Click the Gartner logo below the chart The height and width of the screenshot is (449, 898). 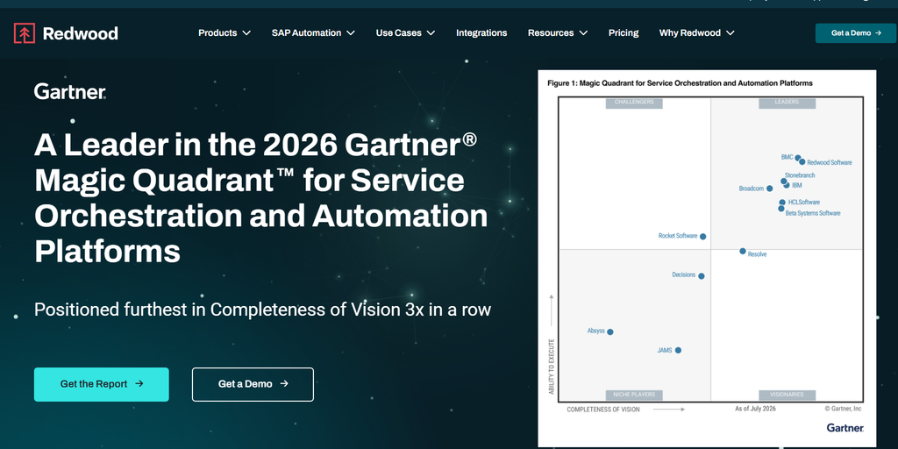(x=845, y=427)
